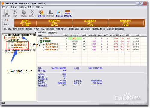Sort by the 容量 column header
150x108 pixels.
(135, 36)
